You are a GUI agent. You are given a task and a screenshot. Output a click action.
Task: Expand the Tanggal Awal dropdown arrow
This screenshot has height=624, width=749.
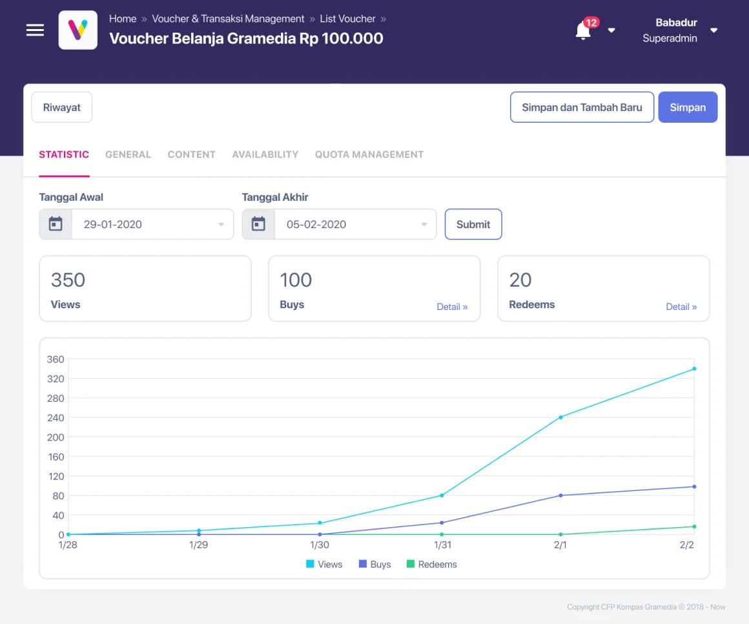(x=221, y=225)
